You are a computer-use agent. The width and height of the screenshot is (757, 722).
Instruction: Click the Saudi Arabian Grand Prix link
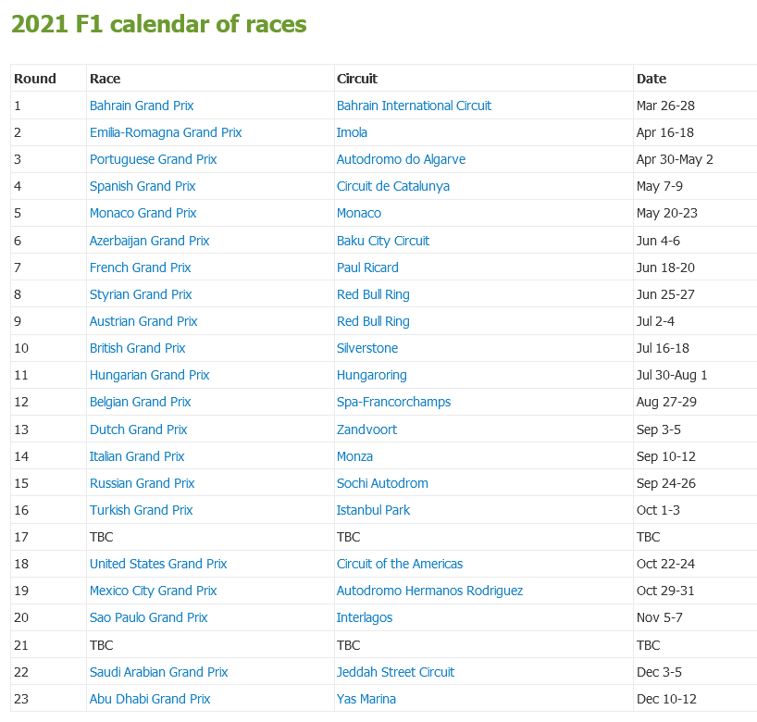[x=159, y=672]
